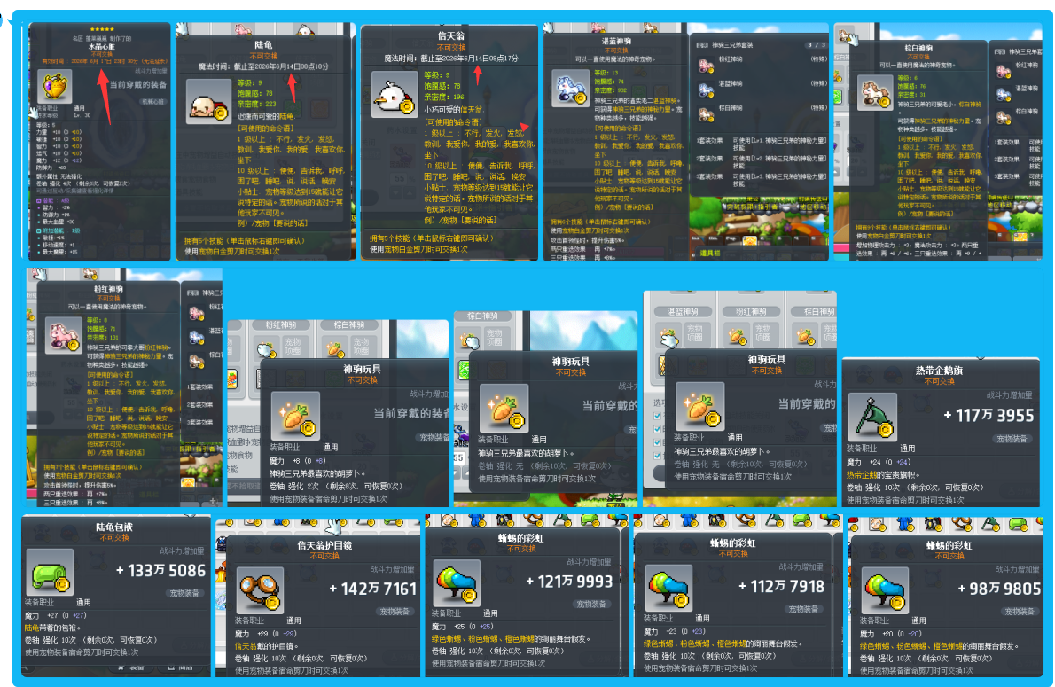Pick 粉红神驹 icon in the 3/3 set list
Screen dimensions: 1055x687
pos(706,66)
